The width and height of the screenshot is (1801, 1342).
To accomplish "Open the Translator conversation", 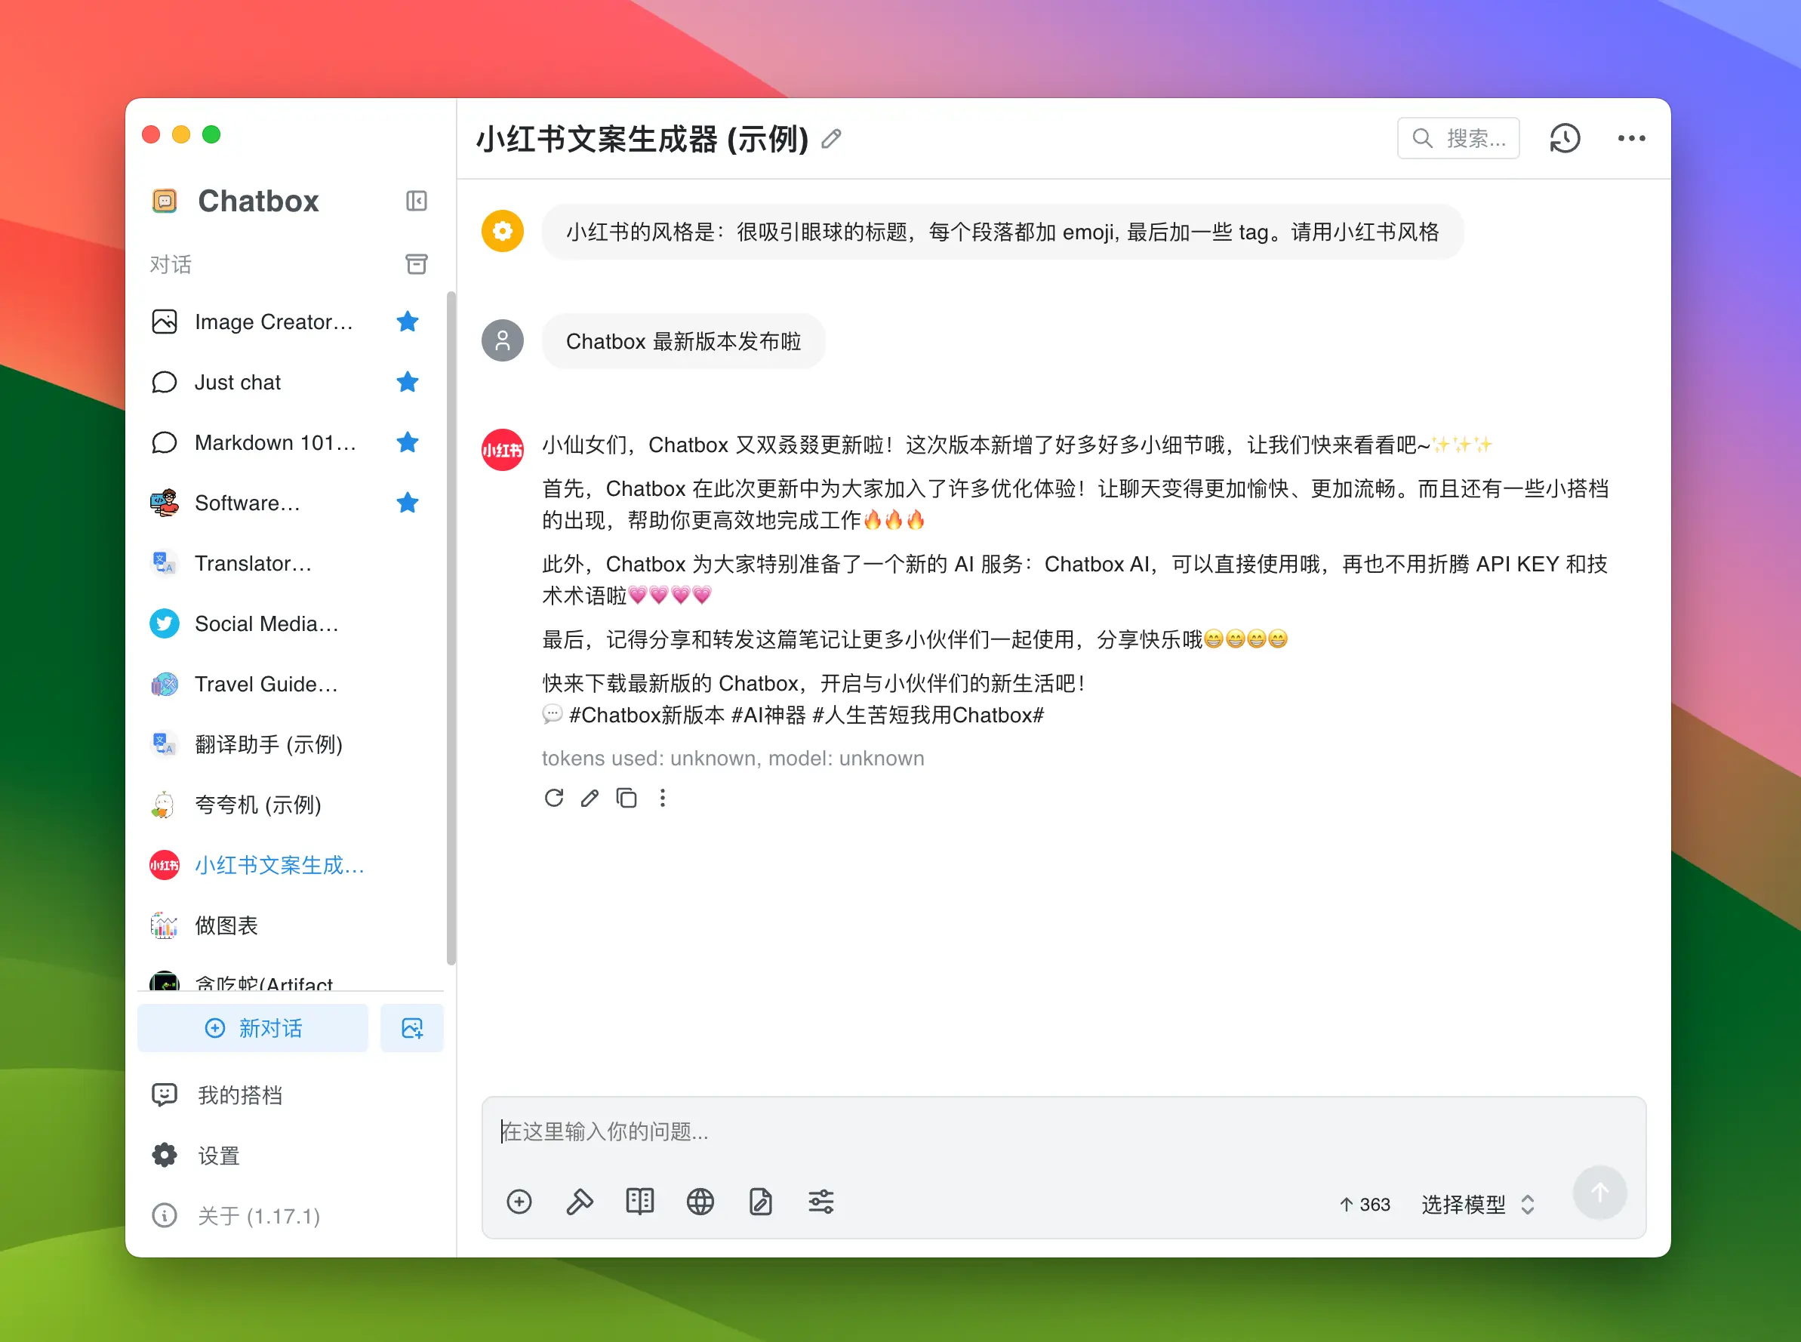I will click(253, 563).
